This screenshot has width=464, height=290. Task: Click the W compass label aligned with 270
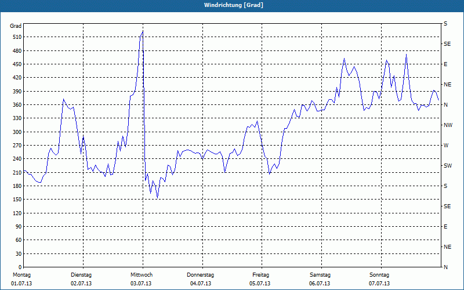pyautogui.click(x=446, y=146)
